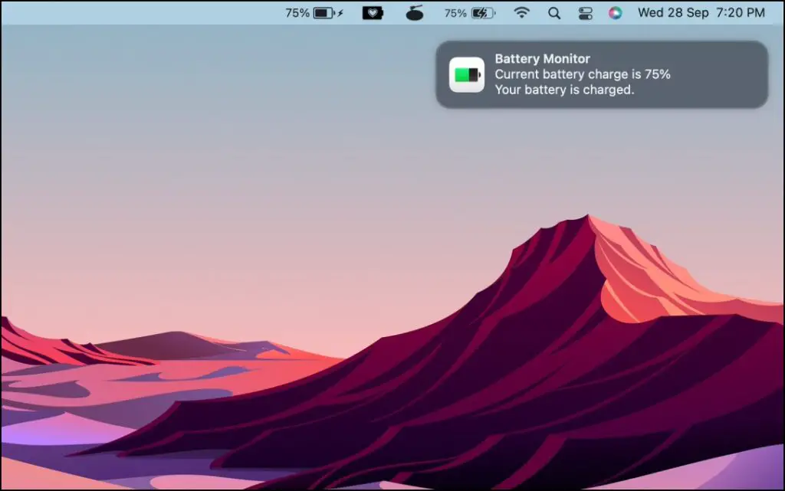Click the small lightning bolt after first battery
Image resolution: width=785 pixels, height=491 pixels.
pos(340,13)
